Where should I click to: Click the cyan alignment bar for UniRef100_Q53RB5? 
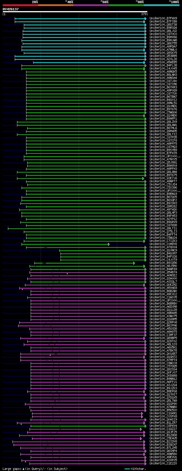[x=80, y=56]
